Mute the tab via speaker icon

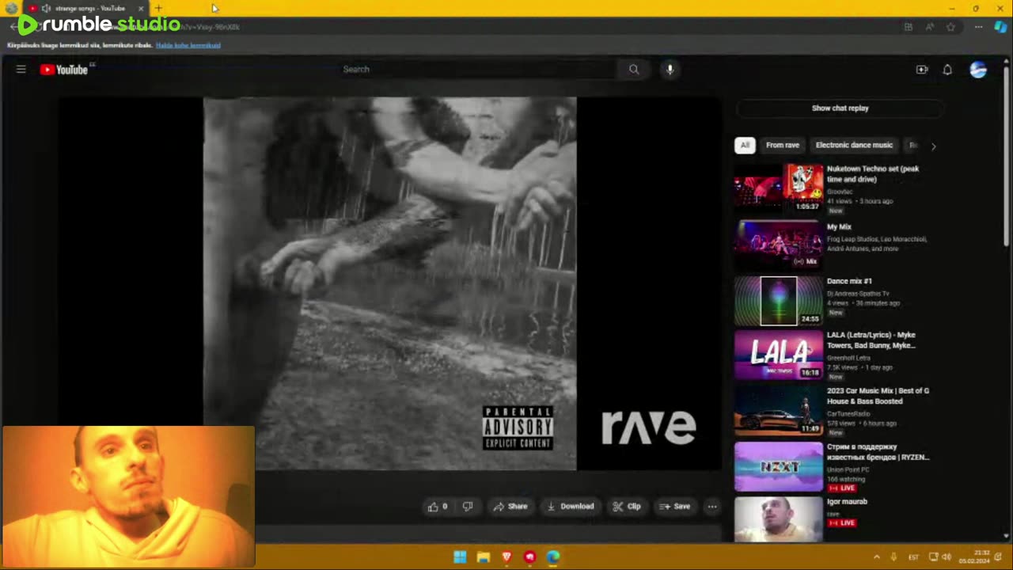tap(46, 8)
